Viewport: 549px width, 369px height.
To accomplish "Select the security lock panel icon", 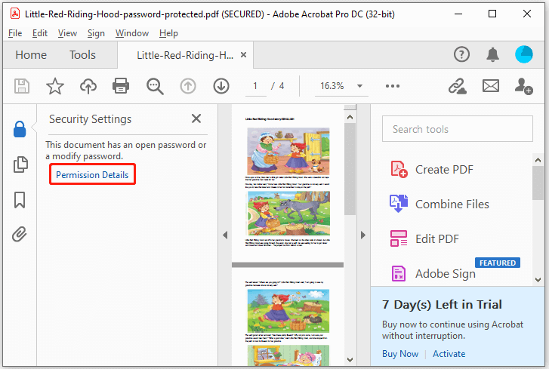I will [20, 129].
